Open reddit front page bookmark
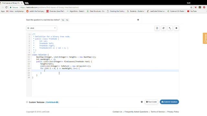Image resolution: width=207 pixels, height=116 pixels. click(x=35, y=11)
